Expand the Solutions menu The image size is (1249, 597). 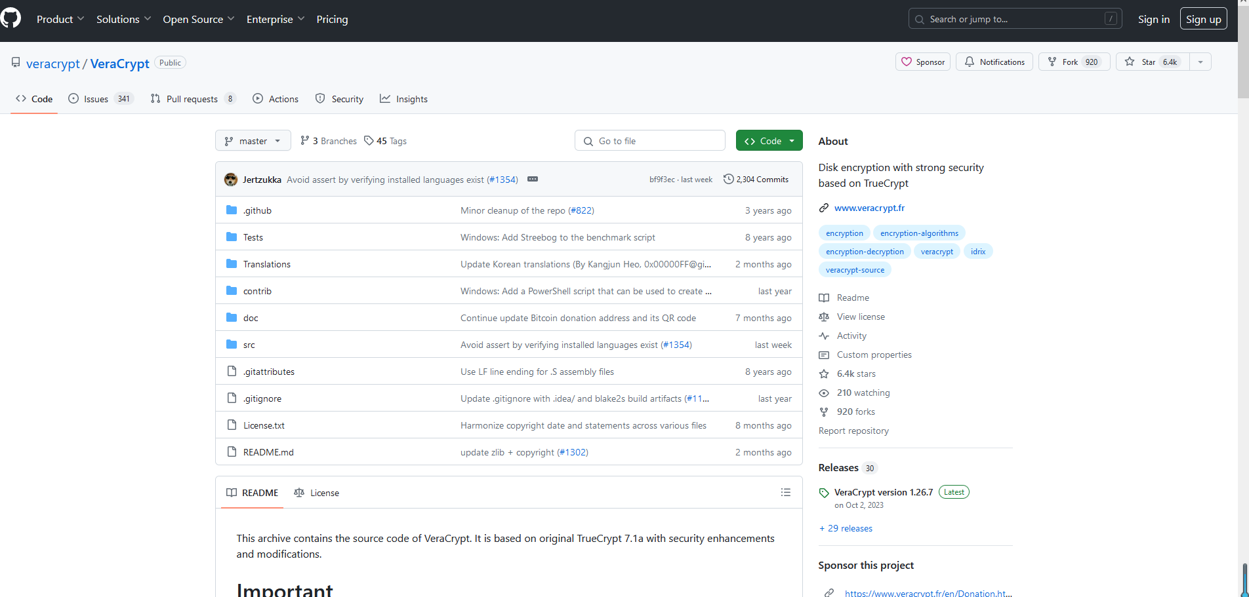coord(123,19)
